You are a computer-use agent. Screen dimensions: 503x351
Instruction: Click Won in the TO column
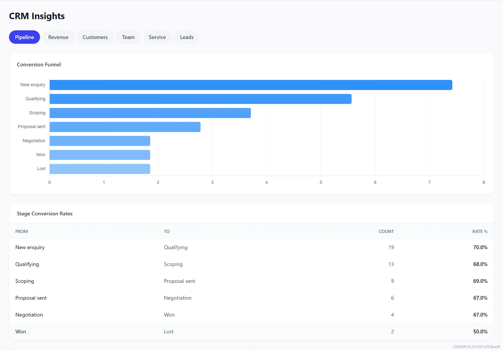[x=169, y=315]
